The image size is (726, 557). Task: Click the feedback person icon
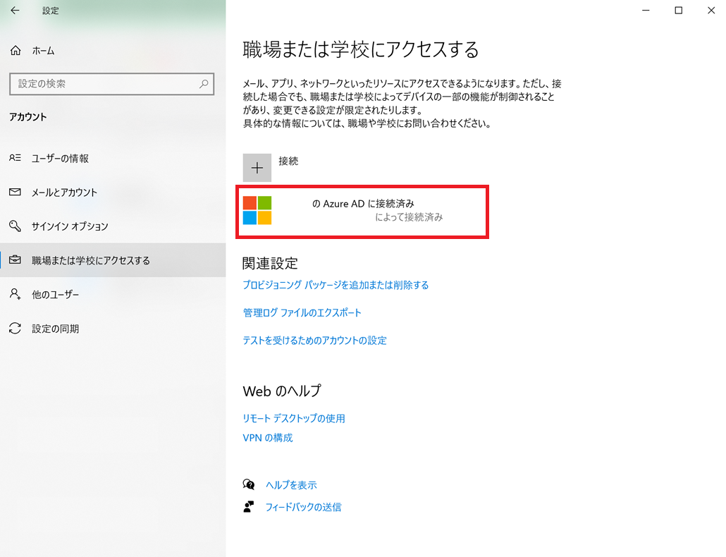coord(249,506)
